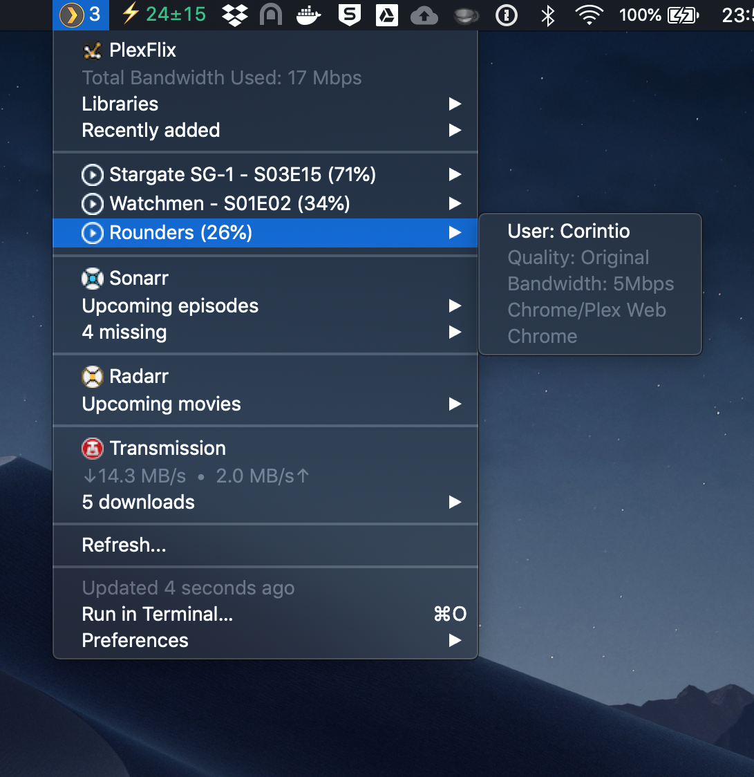Click the PlexFlix header label

(142, 50)
